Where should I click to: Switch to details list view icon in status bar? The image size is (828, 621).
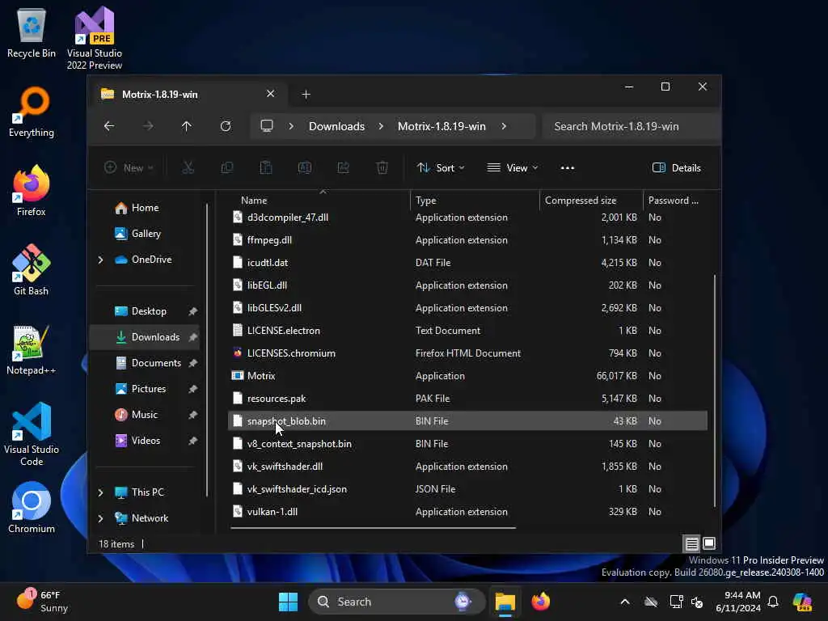[x=692, y=543]
